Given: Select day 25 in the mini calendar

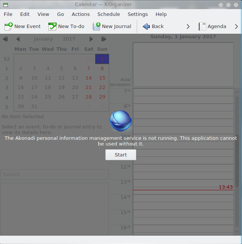Looking at the screenshot, I should click(48, 97).
